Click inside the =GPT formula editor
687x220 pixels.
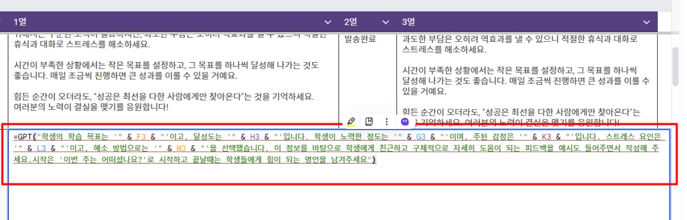coord(339,175)
